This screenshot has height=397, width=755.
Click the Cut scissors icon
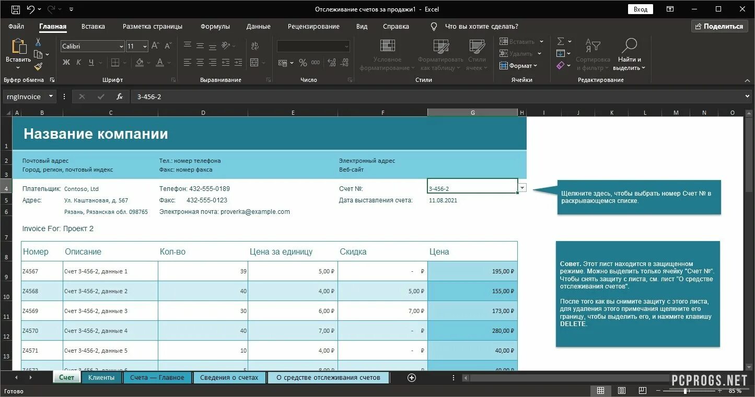[38, 42]
